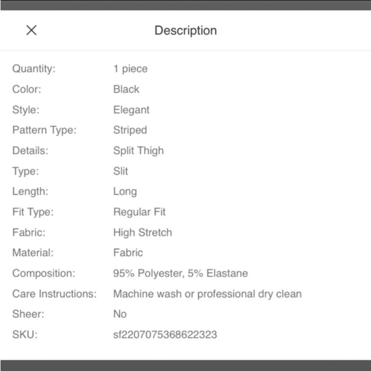Click the Elegant style value
This screenshot has height=371, width=371.
pyautogui.click(x=131, y=110)
